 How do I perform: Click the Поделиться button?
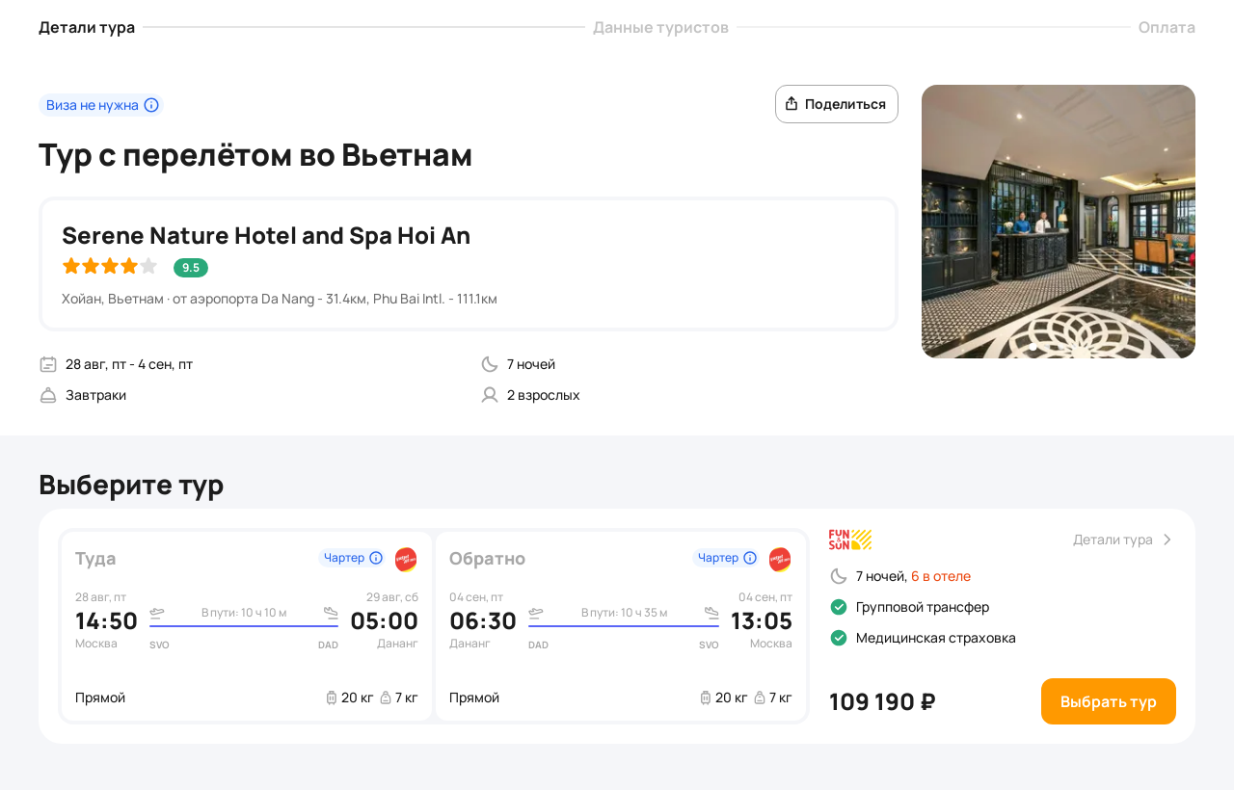click(x=837, y=104)
